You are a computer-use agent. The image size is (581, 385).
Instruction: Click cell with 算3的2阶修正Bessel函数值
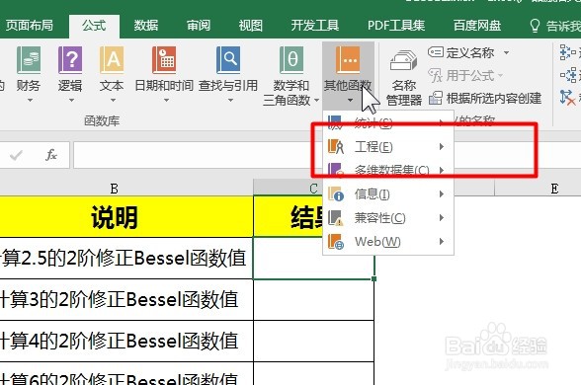point(126,299)
